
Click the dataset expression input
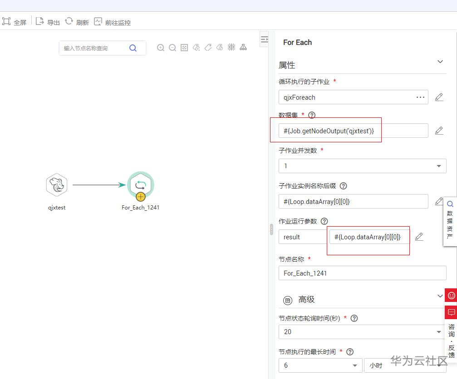[353, 131]
